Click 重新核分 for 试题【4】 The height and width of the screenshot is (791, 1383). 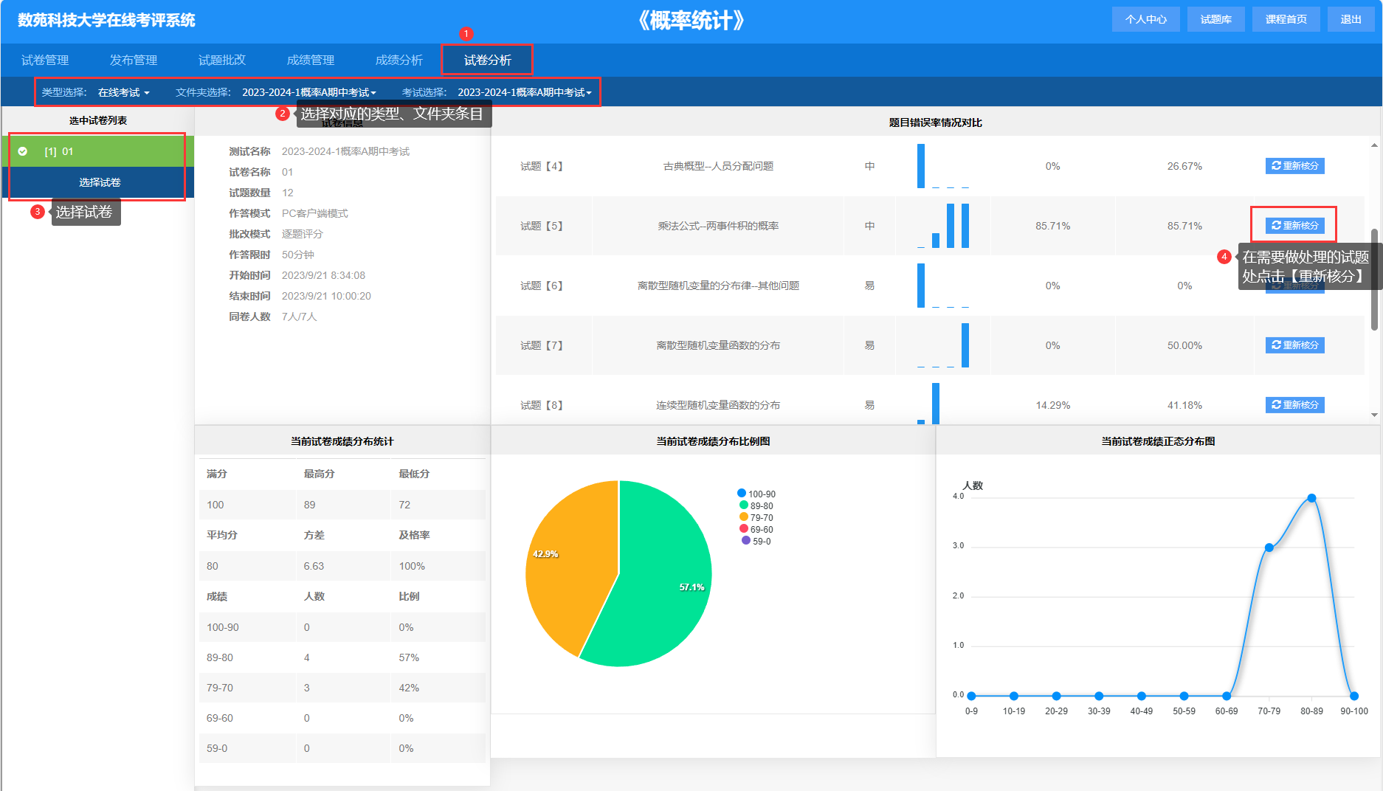[1294, 166]
